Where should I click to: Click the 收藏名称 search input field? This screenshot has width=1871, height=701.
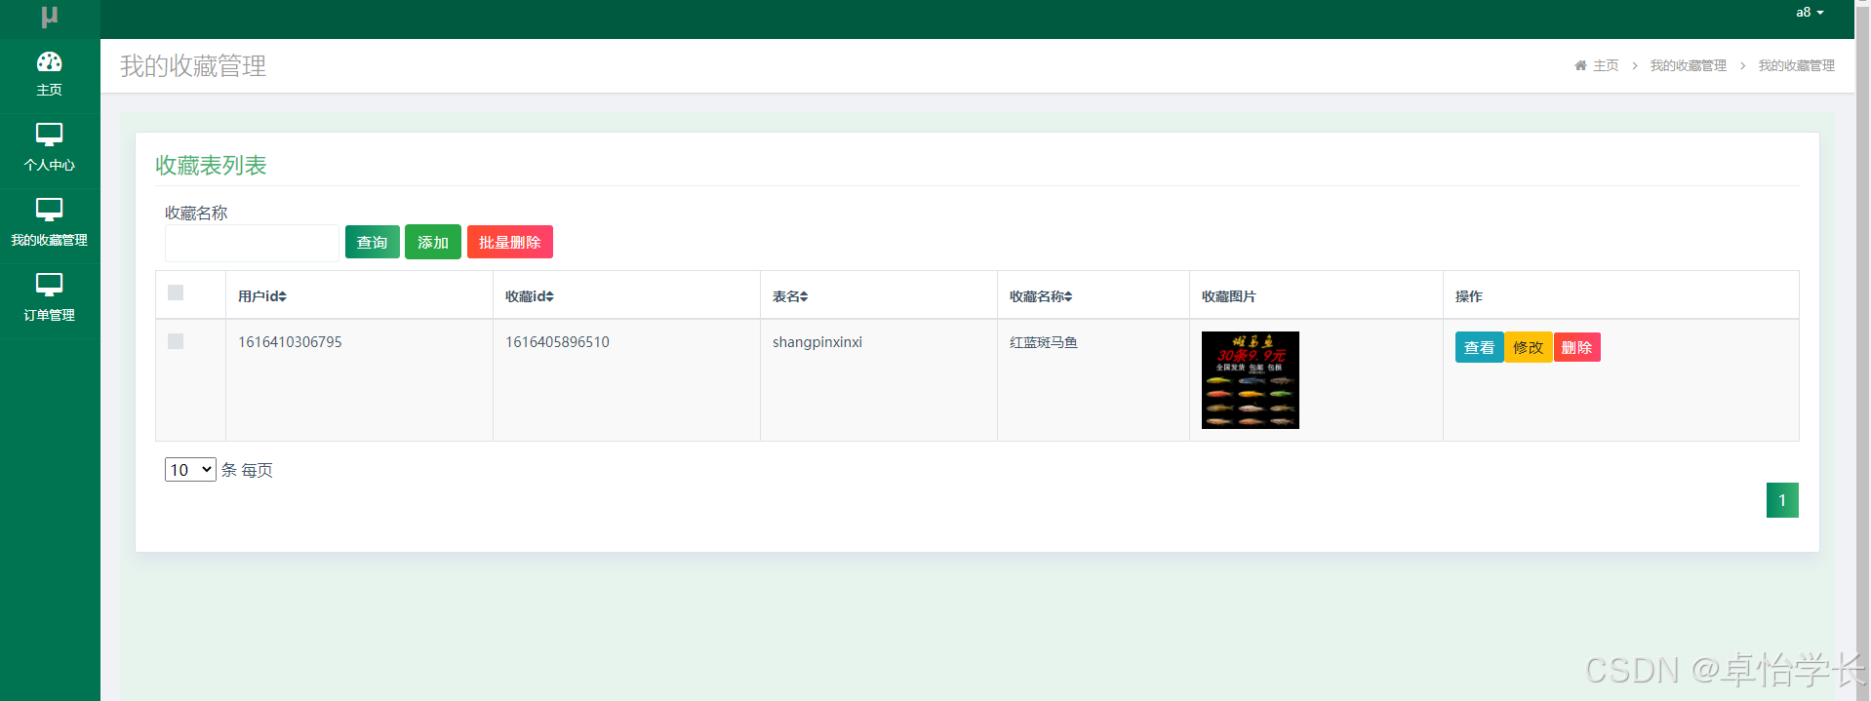[x=252, y=244]
